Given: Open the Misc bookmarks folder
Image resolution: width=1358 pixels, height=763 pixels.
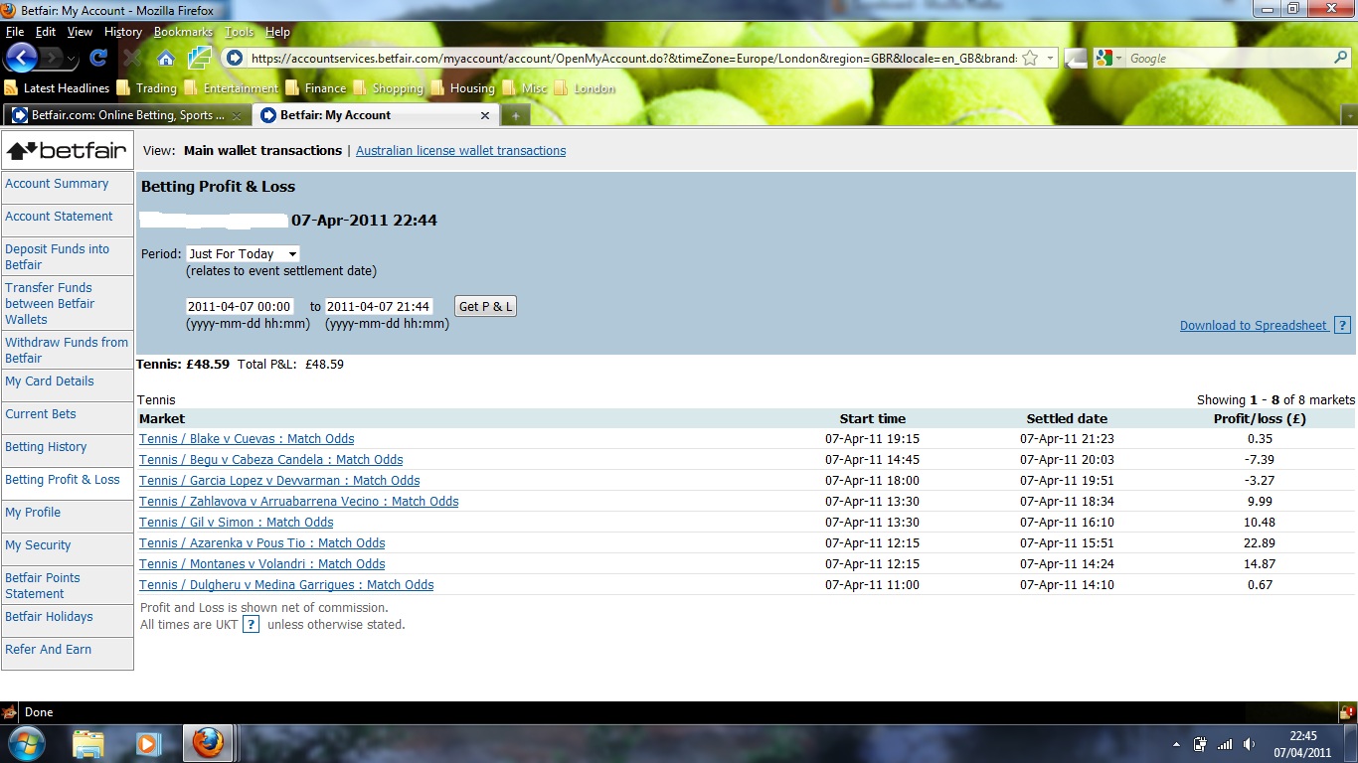Looking at the screenshot, I should (x=525, y=88).
